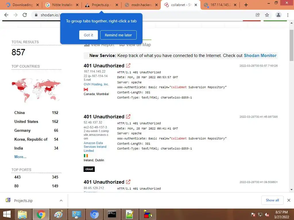Screen dimensions: 294x220
Task: Open Chrome profile avatar
Action: pyautogui.click(x=278, y=15)
